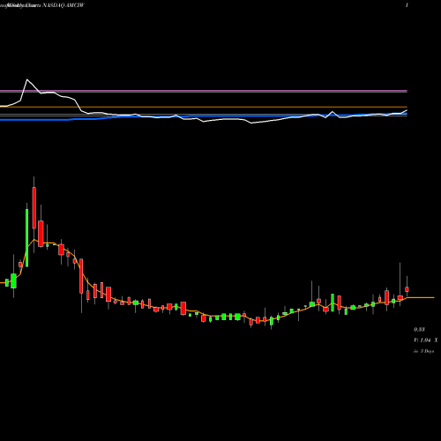
Task: Click the 0.33 price label
Action: [x=419, y=329]
